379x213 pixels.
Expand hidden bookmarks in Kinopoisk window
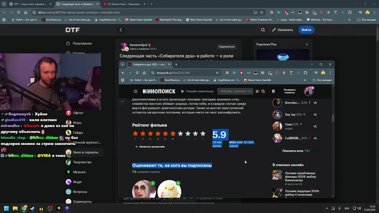tap(305, 80)
